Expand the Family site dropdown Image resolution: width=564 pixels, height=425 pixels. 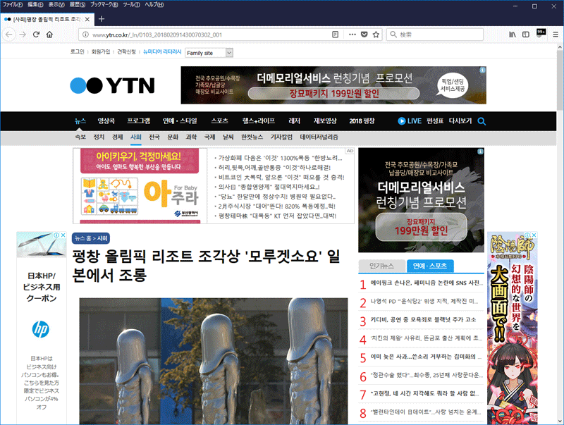pyautogui.click(x=209, y=53)
